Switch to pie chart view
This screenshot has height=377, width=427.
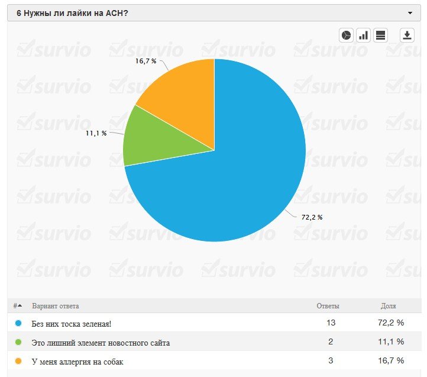click(346, 35)
